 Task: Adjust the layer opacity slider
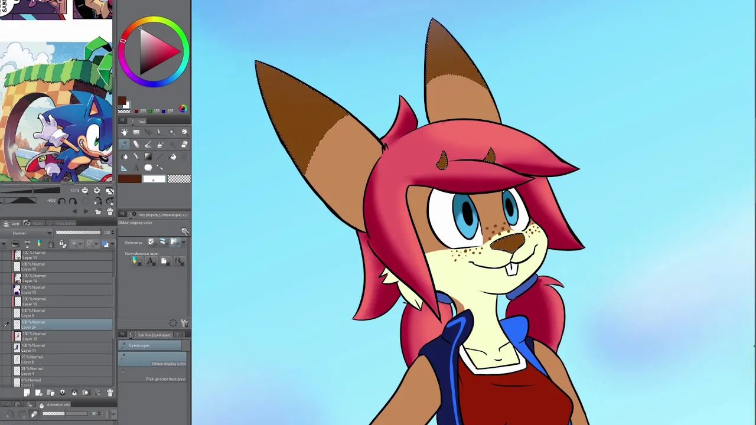[x=78, y=232]
